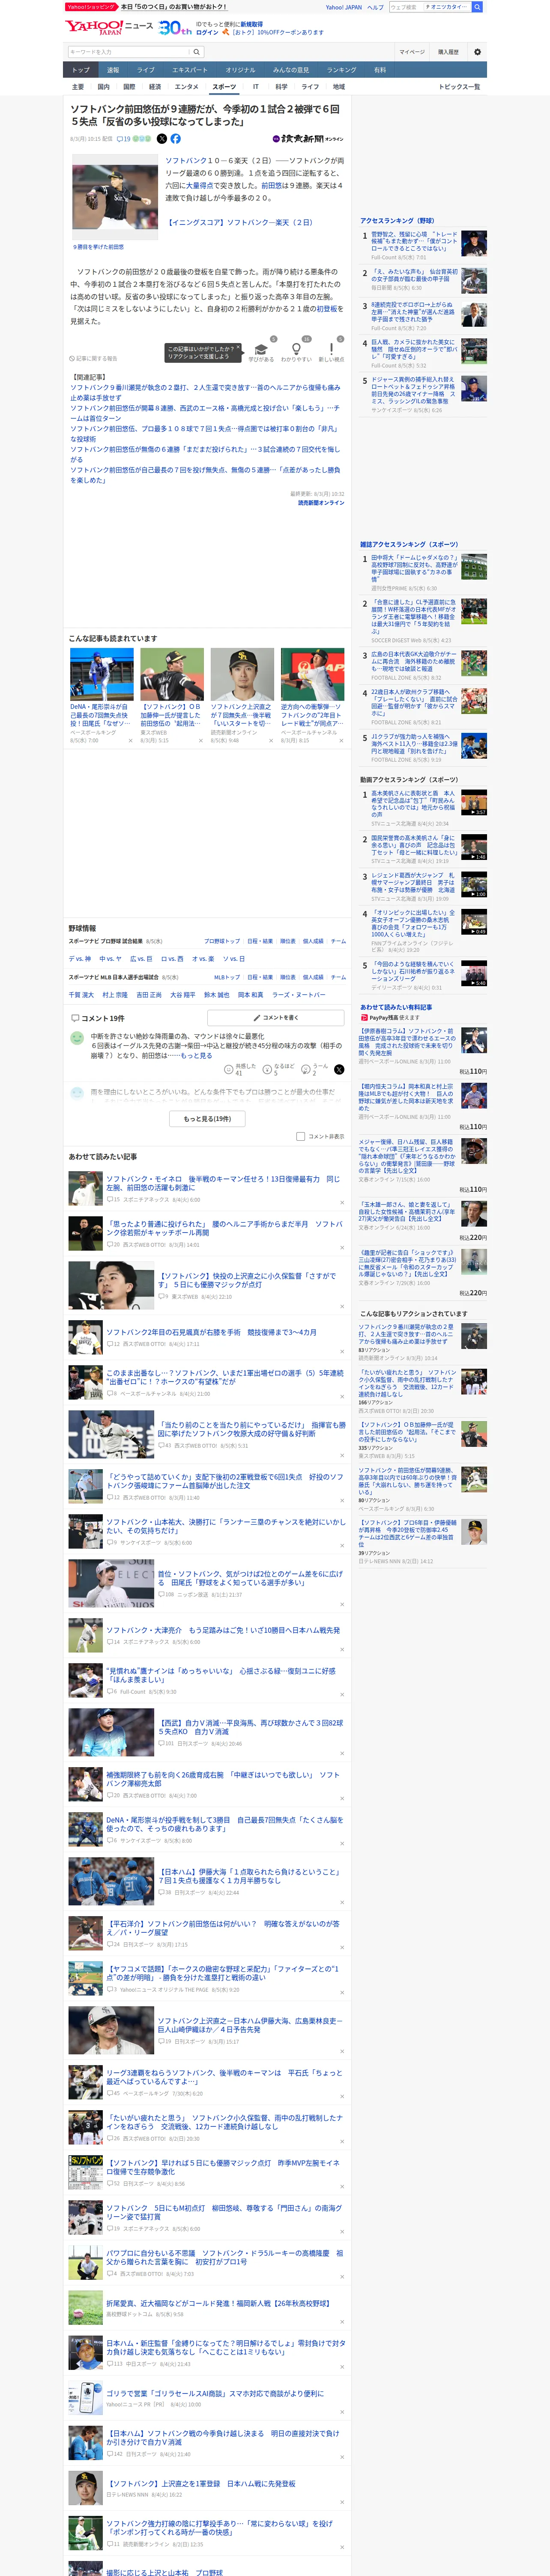Dismiss the 東スポWEB 8/3 5:15 recommended card

point(200,741)
